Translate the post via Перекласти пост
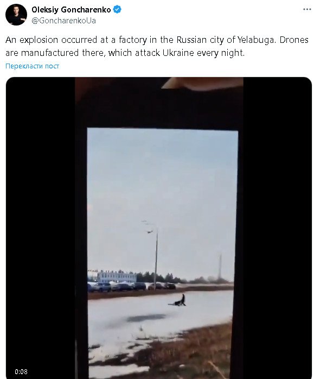This screenshot has height=379, width=314. [32, 66]
